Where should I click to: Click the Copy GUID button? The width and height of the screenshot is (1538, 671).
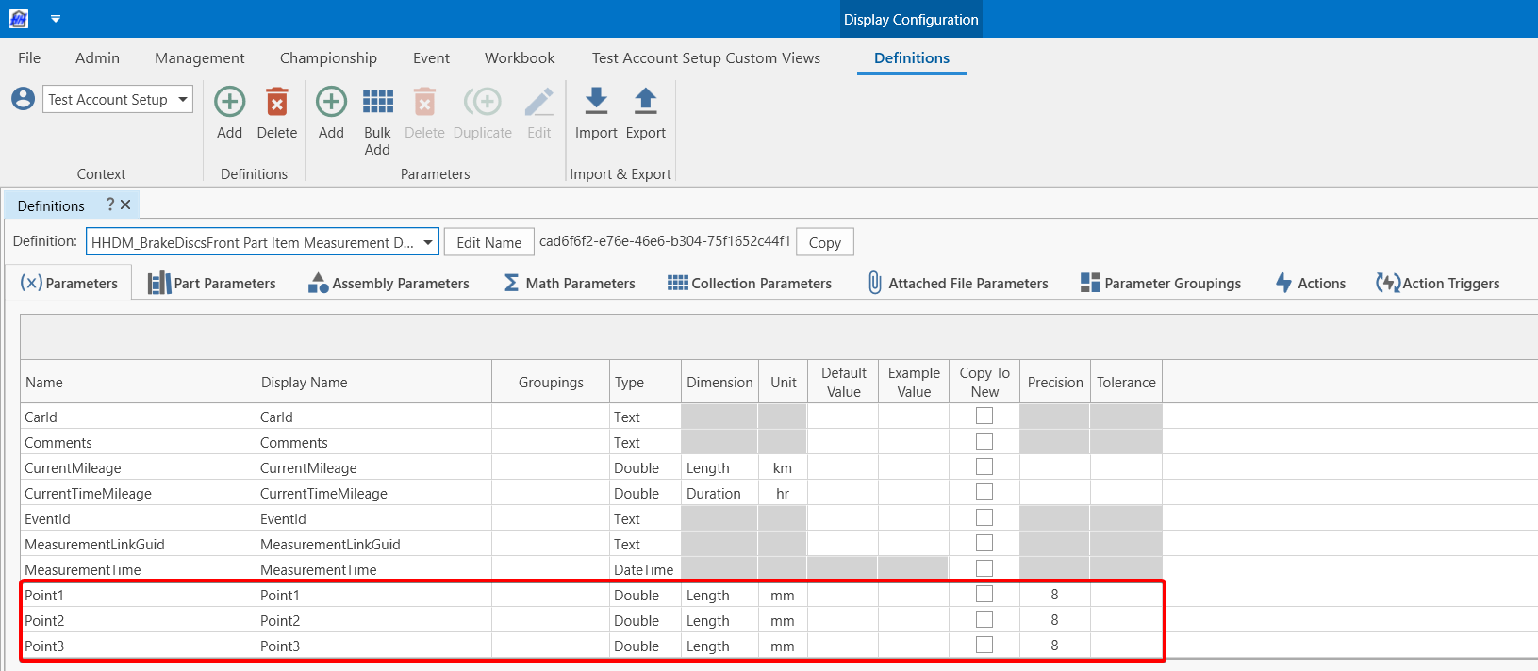tap(824, 242)
